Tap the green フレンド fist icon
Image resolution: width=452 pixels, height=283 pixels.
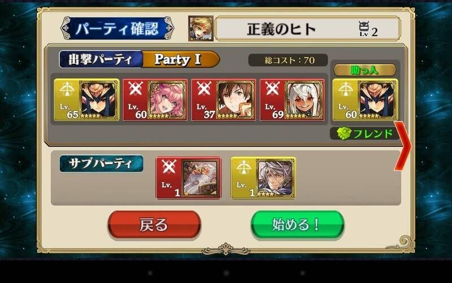[x=344, y=134]
